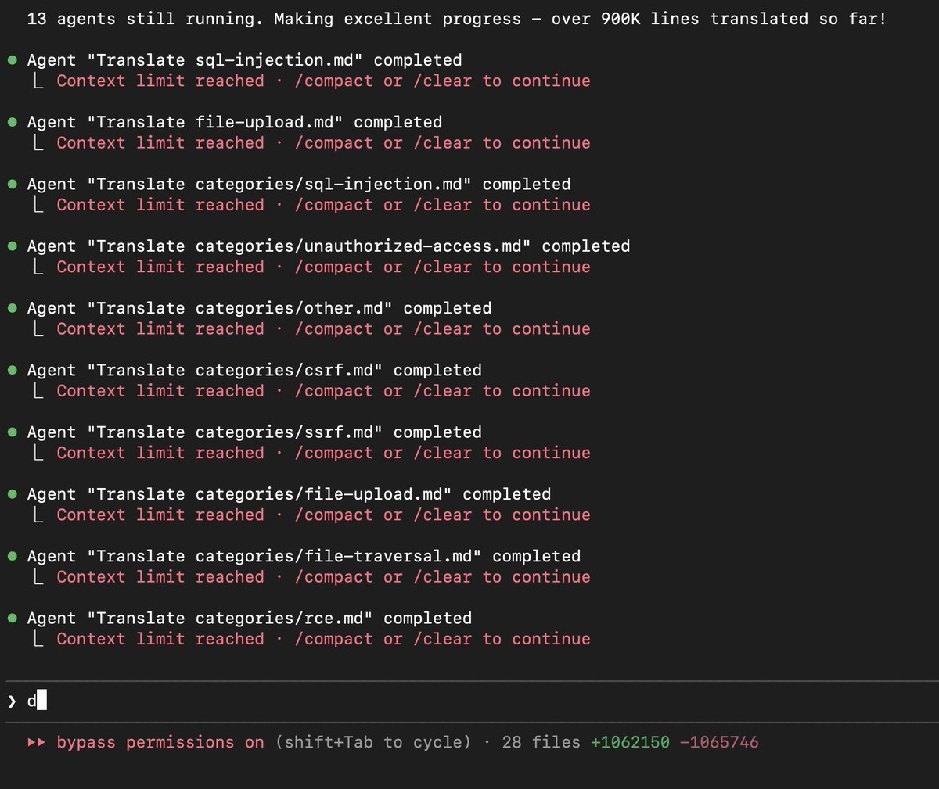
Task: Click the Agent "Translate categories/file-traversal.md" completed line
Action: coord(304,556)
